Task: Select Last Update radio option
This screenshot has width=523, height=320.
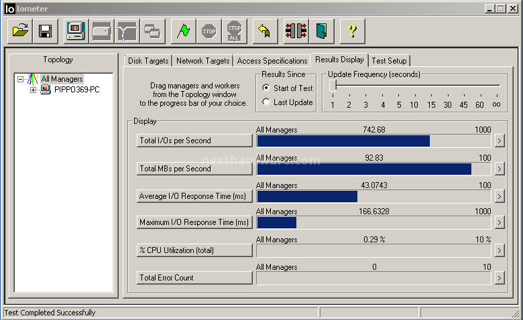Action: 266,102
